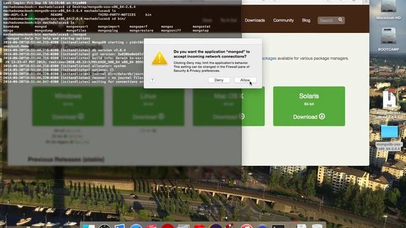Screen dimensions: 406x228
Task: Click the Previous Releases (stable) heading
Action: [x=66, y=159]
